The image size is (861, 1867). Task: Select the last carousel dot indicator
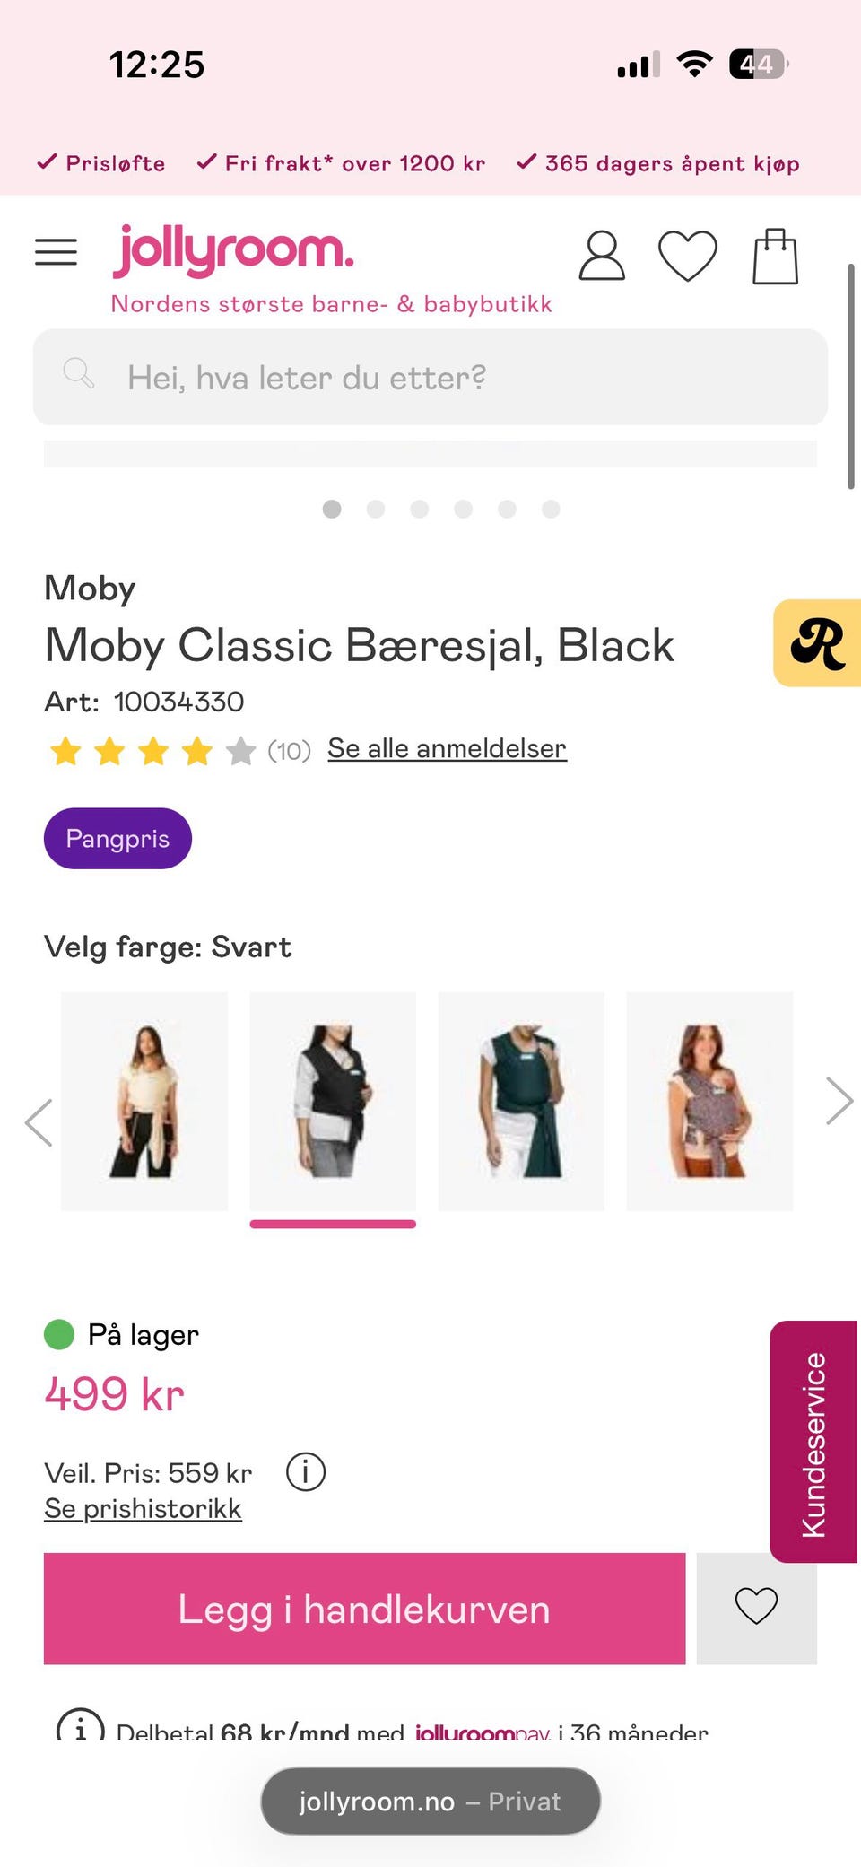pos(551,509)
